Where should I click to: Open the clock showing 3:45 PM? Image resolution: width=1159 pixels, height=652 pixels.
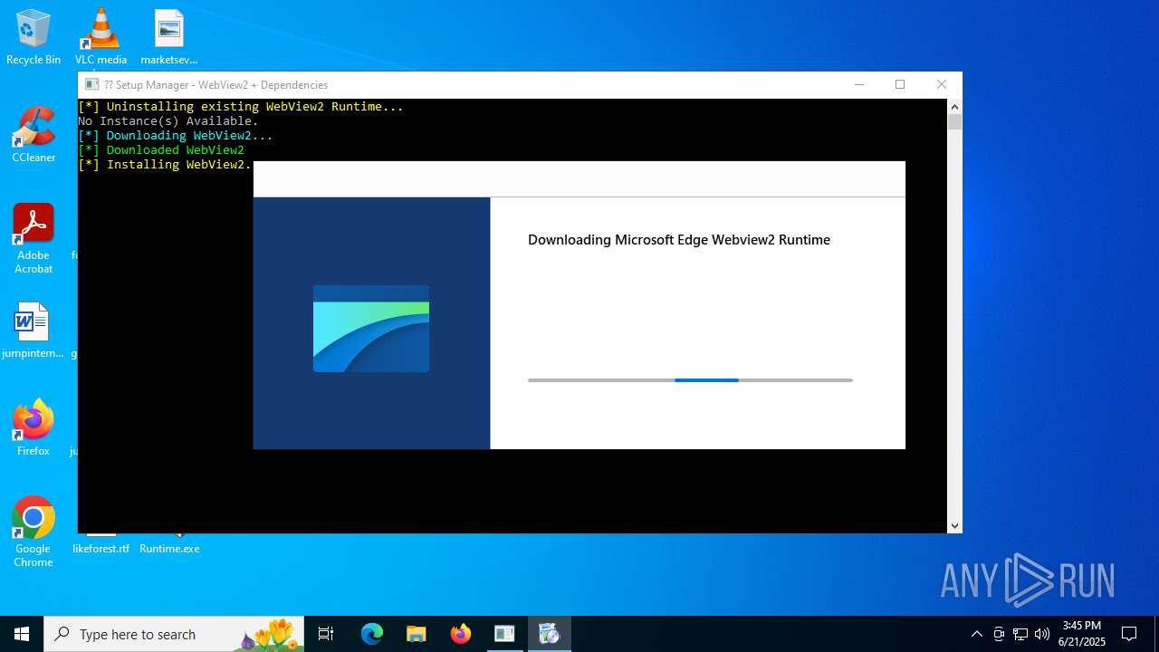1082,634
